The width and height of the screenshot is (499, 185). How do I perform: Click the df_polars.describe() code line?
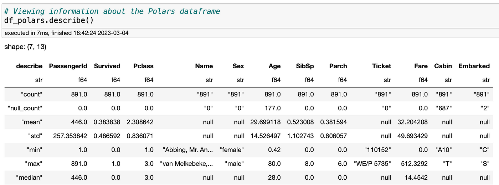(x=49, y=20)
